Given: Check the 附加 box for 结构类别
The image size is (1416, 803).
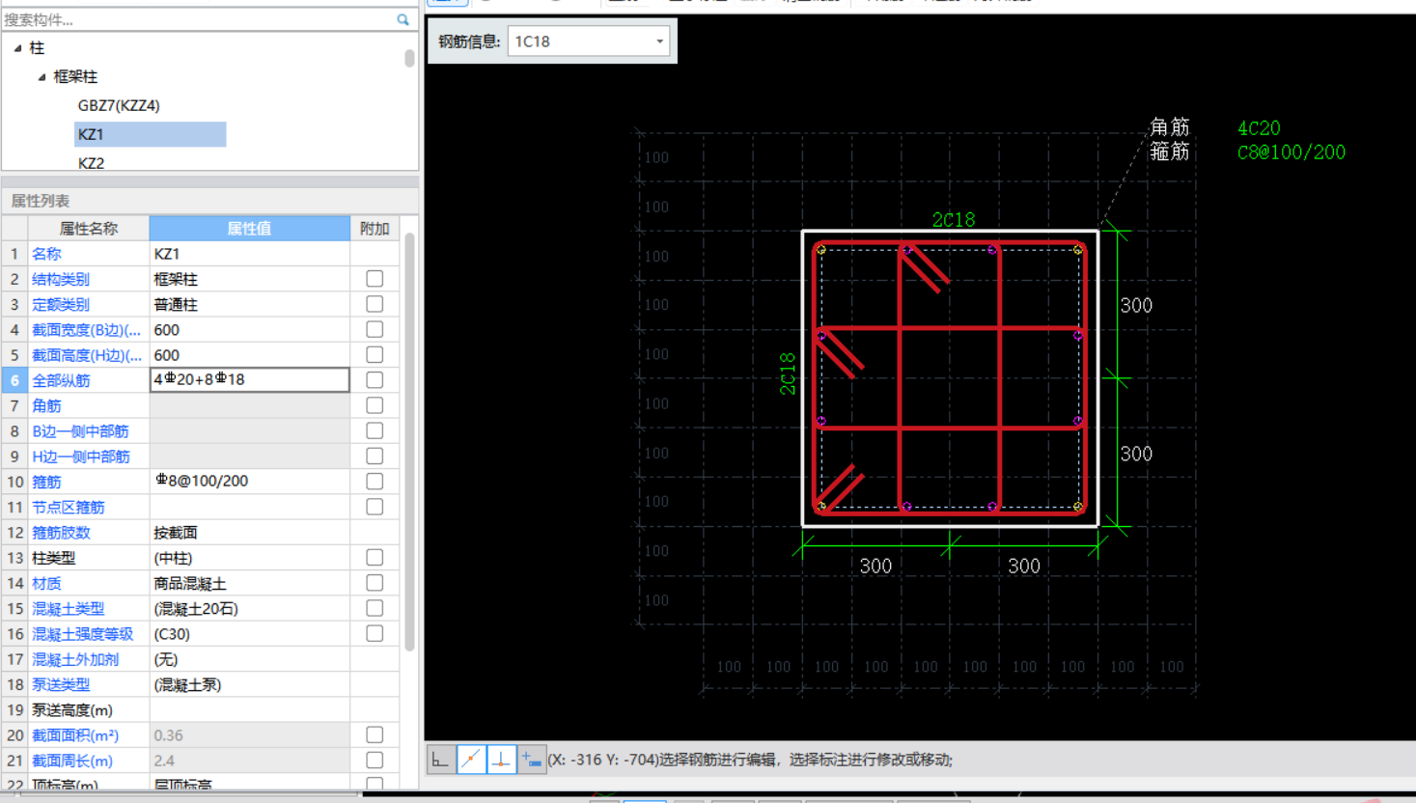Looking at the screenshot, I should pos(375,279).
